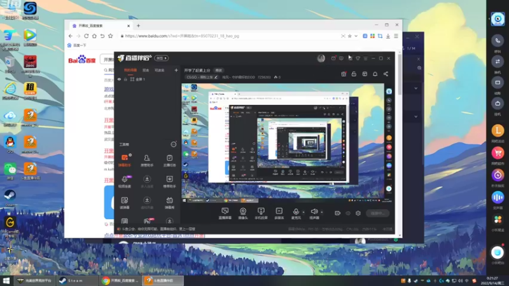509x286 pixels.
Task: Add a 摄像头 camera source
Action: point(243,214)
